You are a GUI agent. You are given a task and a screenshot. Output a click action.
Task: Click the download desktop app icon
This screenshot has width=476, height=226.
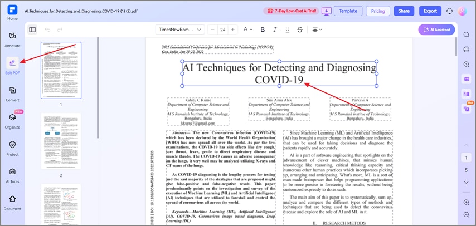pos(326,11)
